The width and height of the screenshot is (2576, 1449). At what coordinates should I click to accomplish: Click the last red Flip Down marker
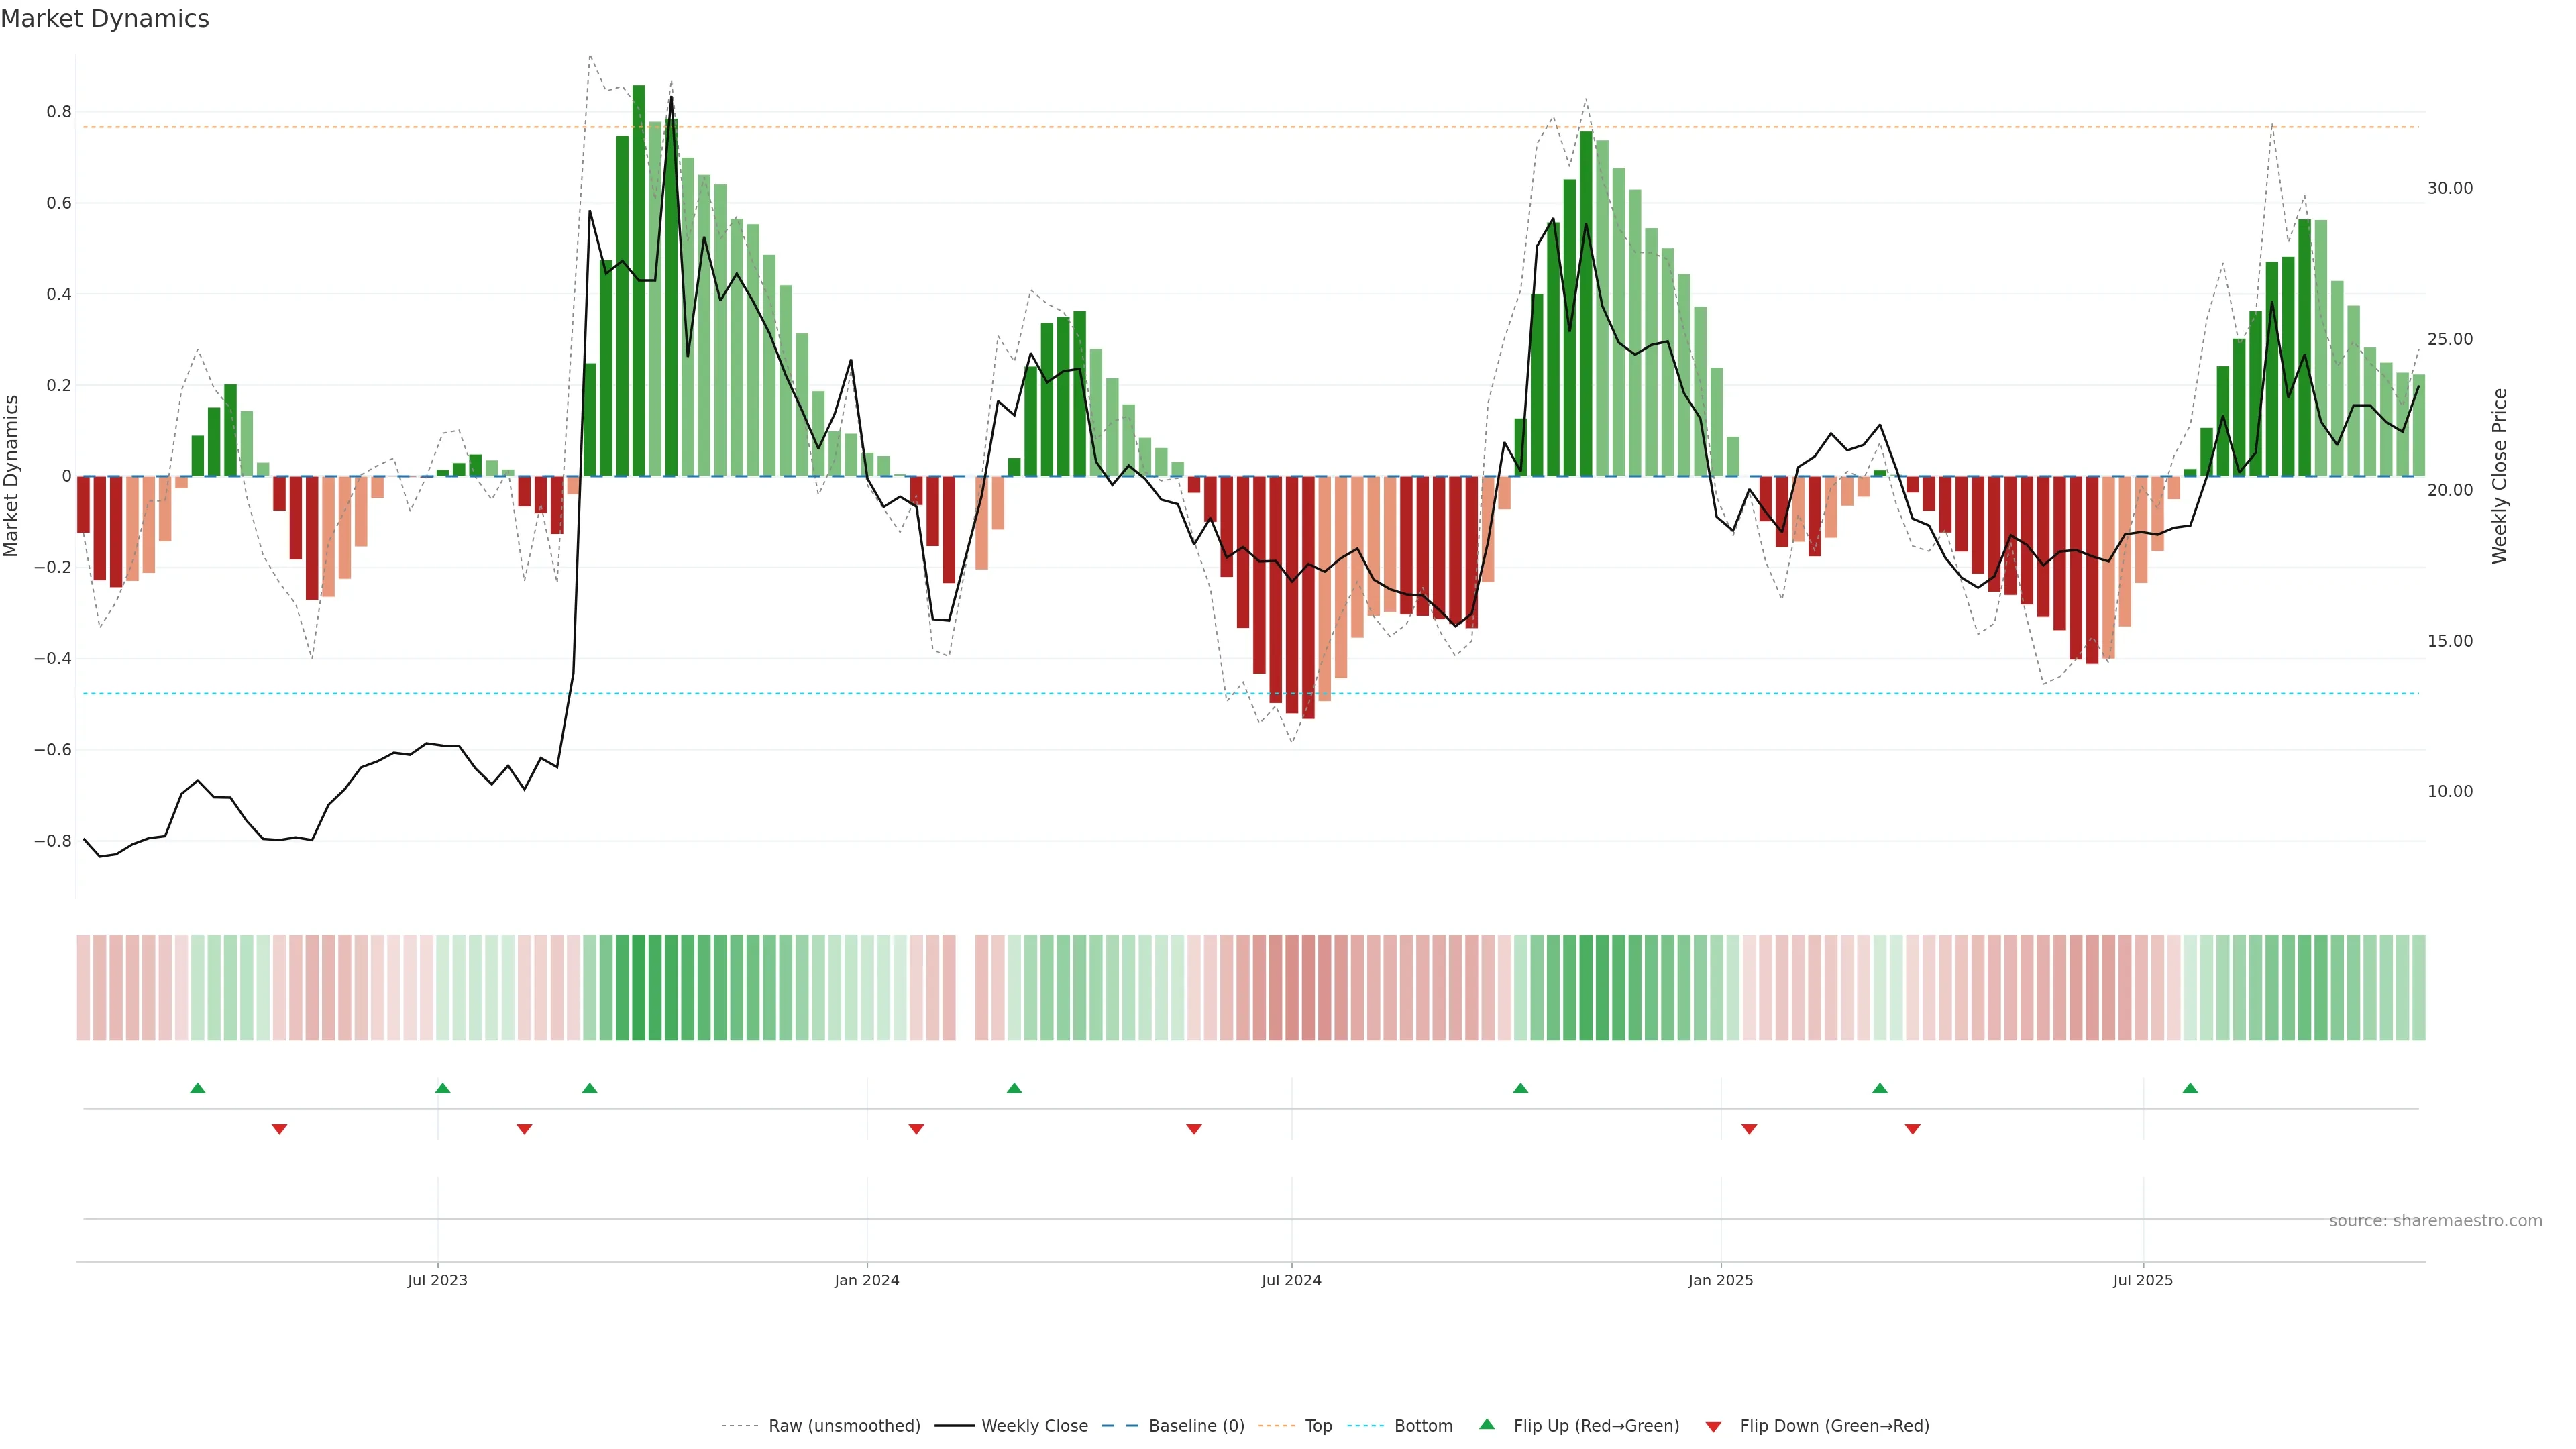click(x=1912, y=1129)
